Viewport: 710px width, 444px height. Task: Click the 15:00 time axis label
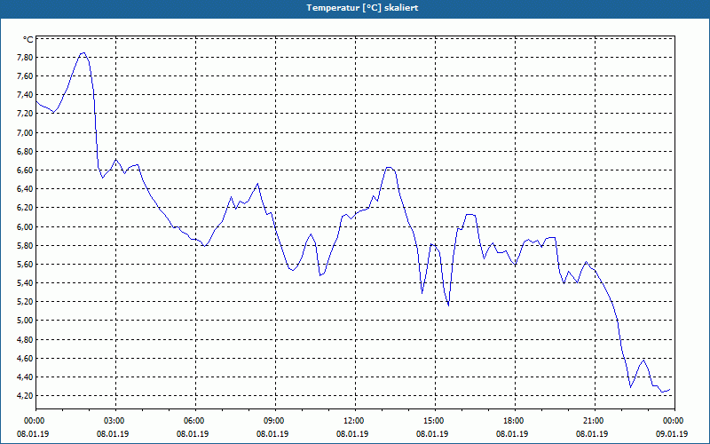[433, 421]
